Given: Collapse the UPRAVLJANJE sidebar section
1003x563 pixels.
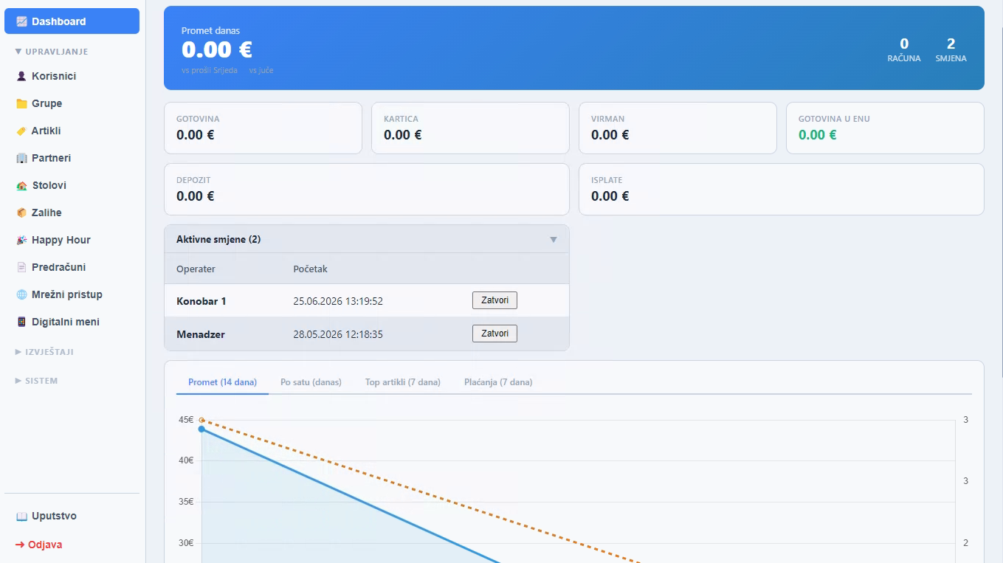Looking at the screenshot, I should tap(52, 52).
